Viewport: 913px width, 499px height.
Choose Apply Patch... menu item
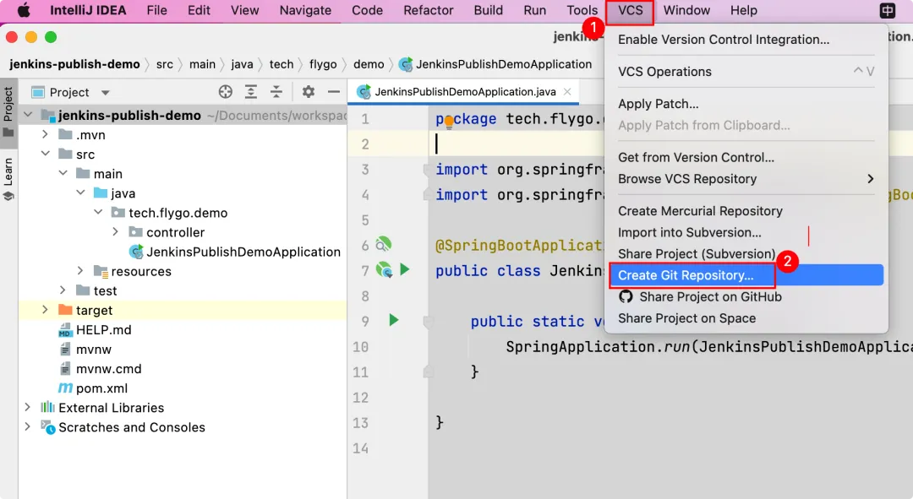(x=746, y=104)
